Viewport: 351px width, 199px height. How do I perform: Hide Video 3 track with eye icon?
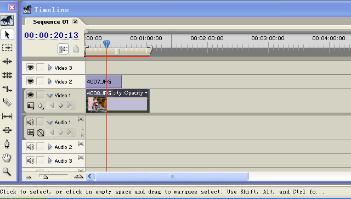pyautogui.click(x=30, y=68)
